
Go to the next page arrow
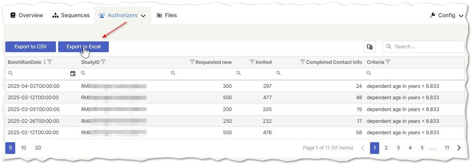coord(459,148)
